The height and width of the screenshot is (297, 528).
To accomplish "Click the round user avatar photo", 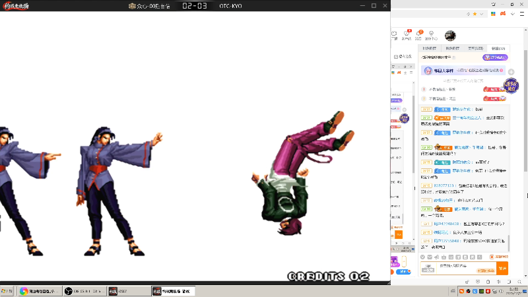I will click(x=450, y=36).
